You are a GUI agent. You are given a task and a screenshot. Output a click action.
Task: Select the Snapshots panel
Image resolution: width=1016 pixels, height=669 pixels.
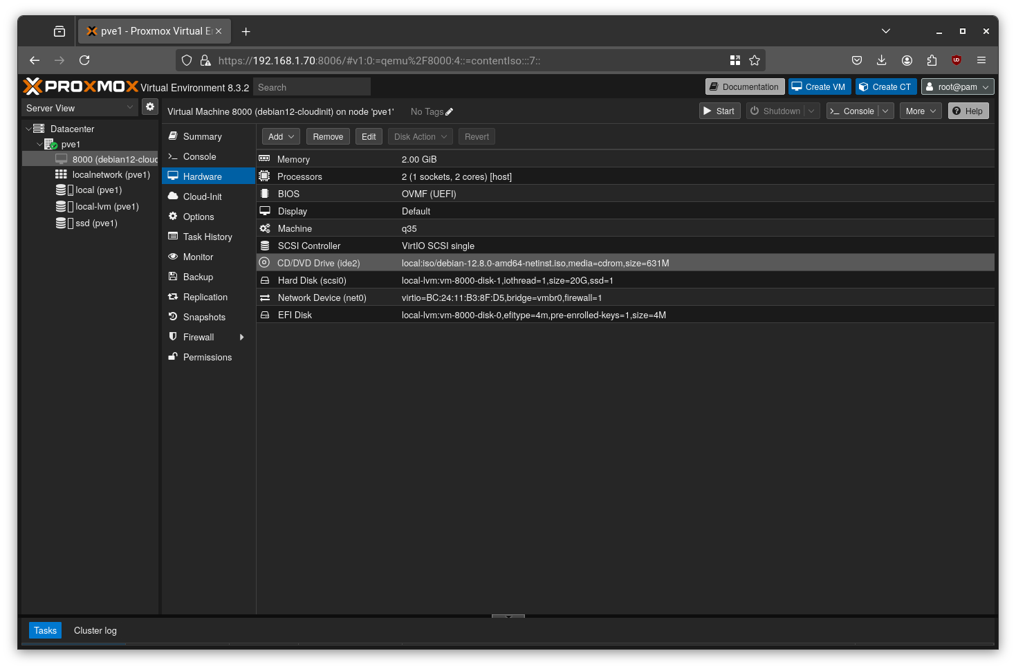204,317
